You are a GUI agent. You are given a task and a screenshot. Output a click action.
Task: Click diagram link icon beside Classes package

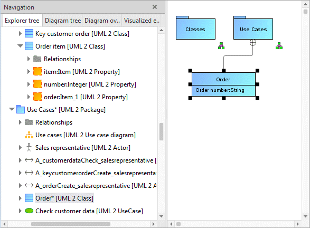pos(221,45)
